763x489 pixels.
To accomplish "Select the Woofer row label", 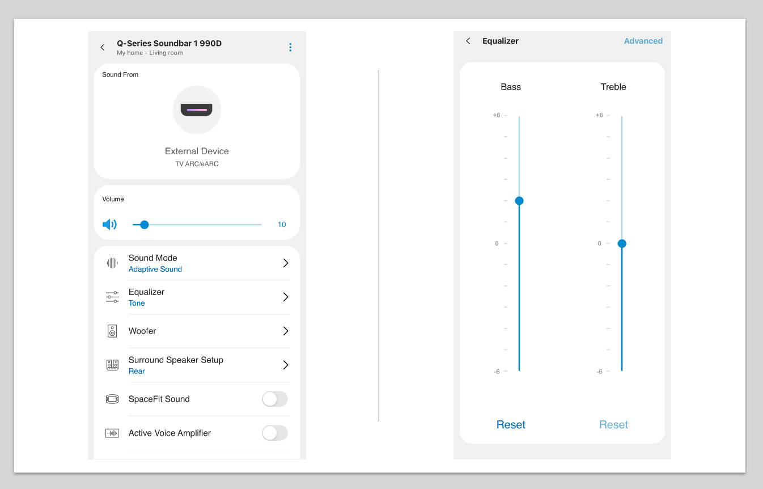I will click(142, 331).
